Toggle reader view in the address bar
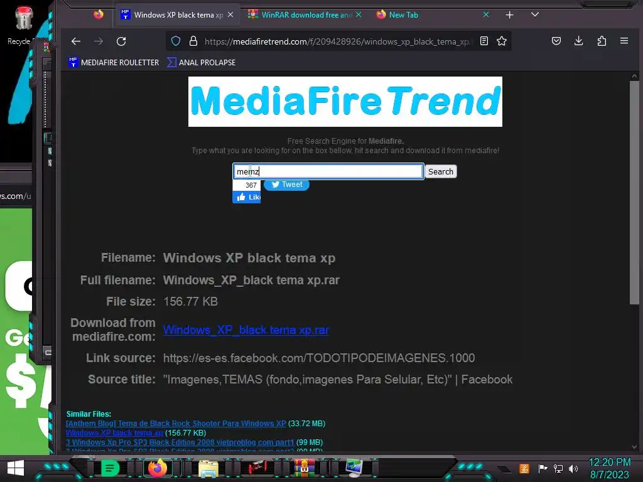This screenshot has width=643, height=482. pos(484,41)
